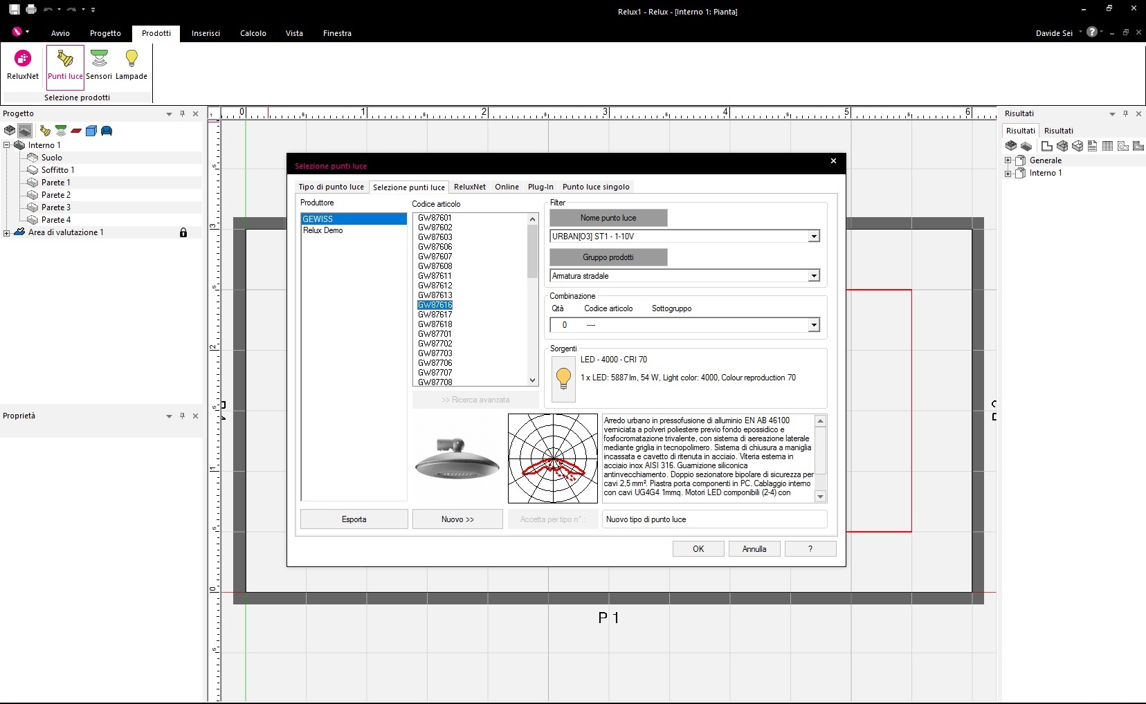Pin the Risultati panel

coord(1126,113)
